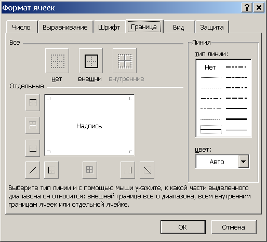This screenshot has height=242, width=267.
Task: Click the нет preset label
Action: [57, 79]
